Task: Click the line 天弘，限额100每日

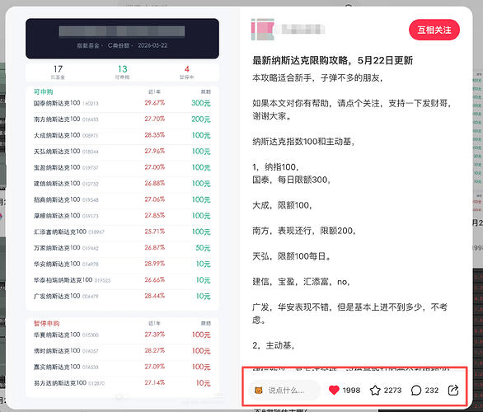Action: click(x=292, y=256)
